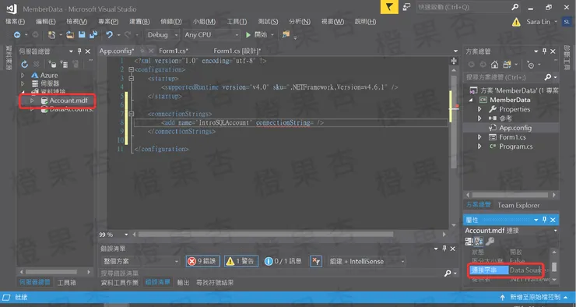The height and width of the screenshot is (307, 576).
Task: Click Connect to Database icon in Server Explorer
Action: pyautogui.click(x=52, y=65)
